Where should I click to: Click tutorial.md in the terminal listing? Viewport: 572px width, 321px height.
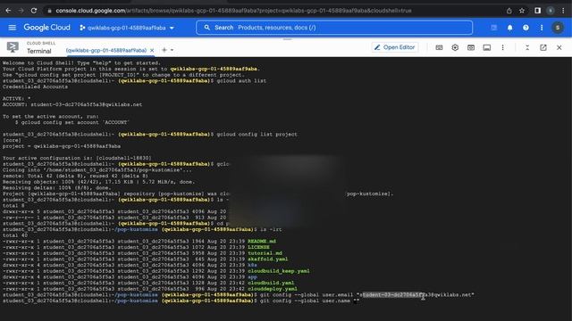(x=265, y=253)
